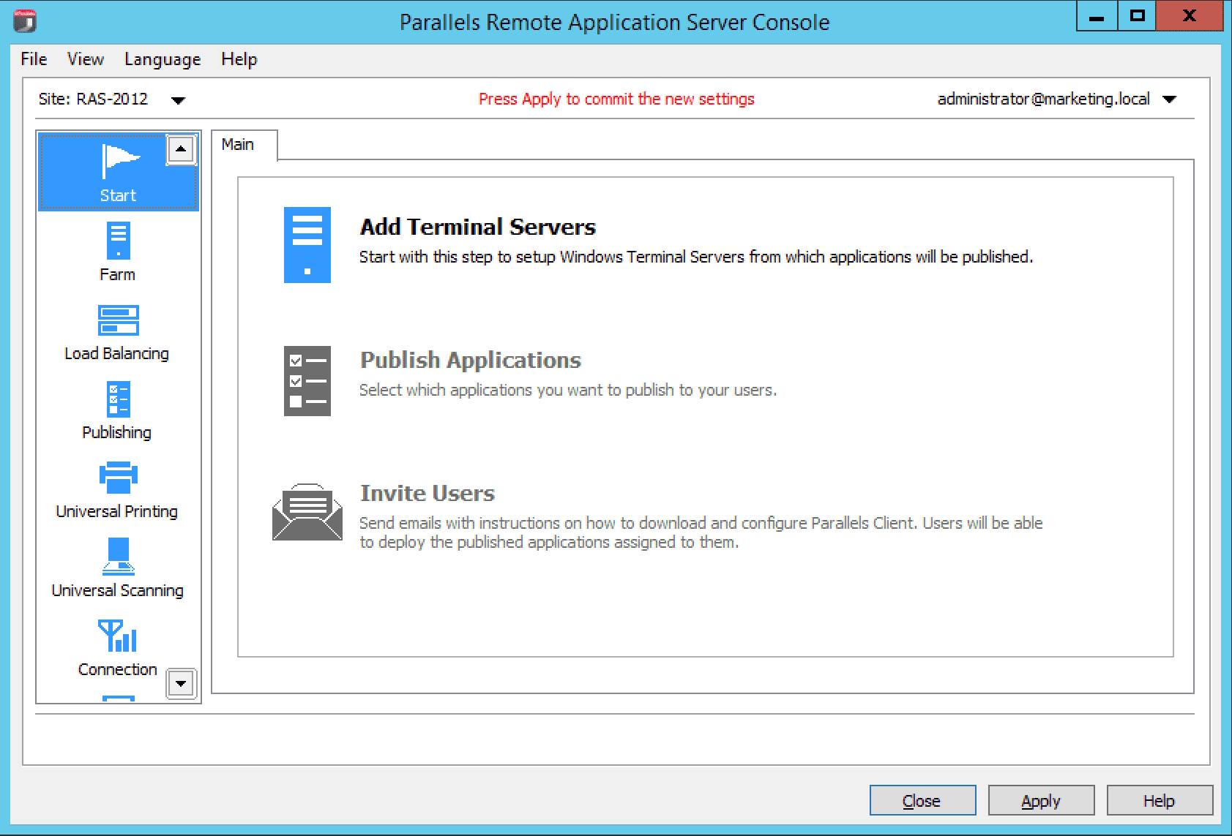This screenshot has width=1232, height=836.
Task: Switch to the Main tab
Action: click(239, 145)
